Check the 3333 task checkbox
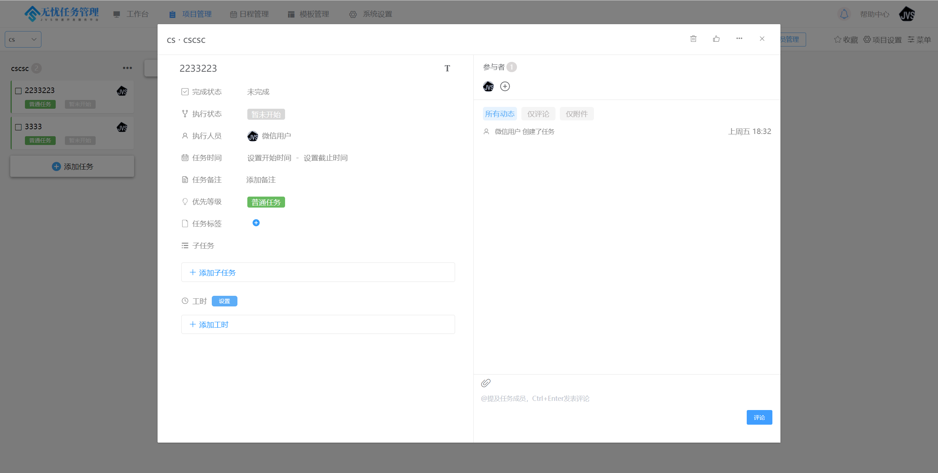The height and width of the screenshot is (473, 938). tap(18, 127)
